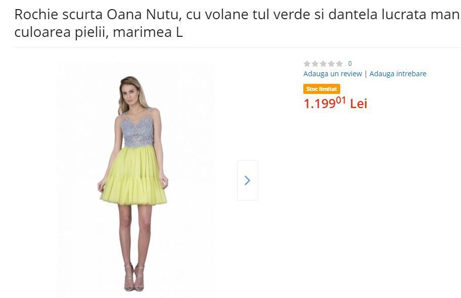Viewport: 461px width, 298px height.
Task: Click the Adauga un review link
Action: (x=333, y=74)
